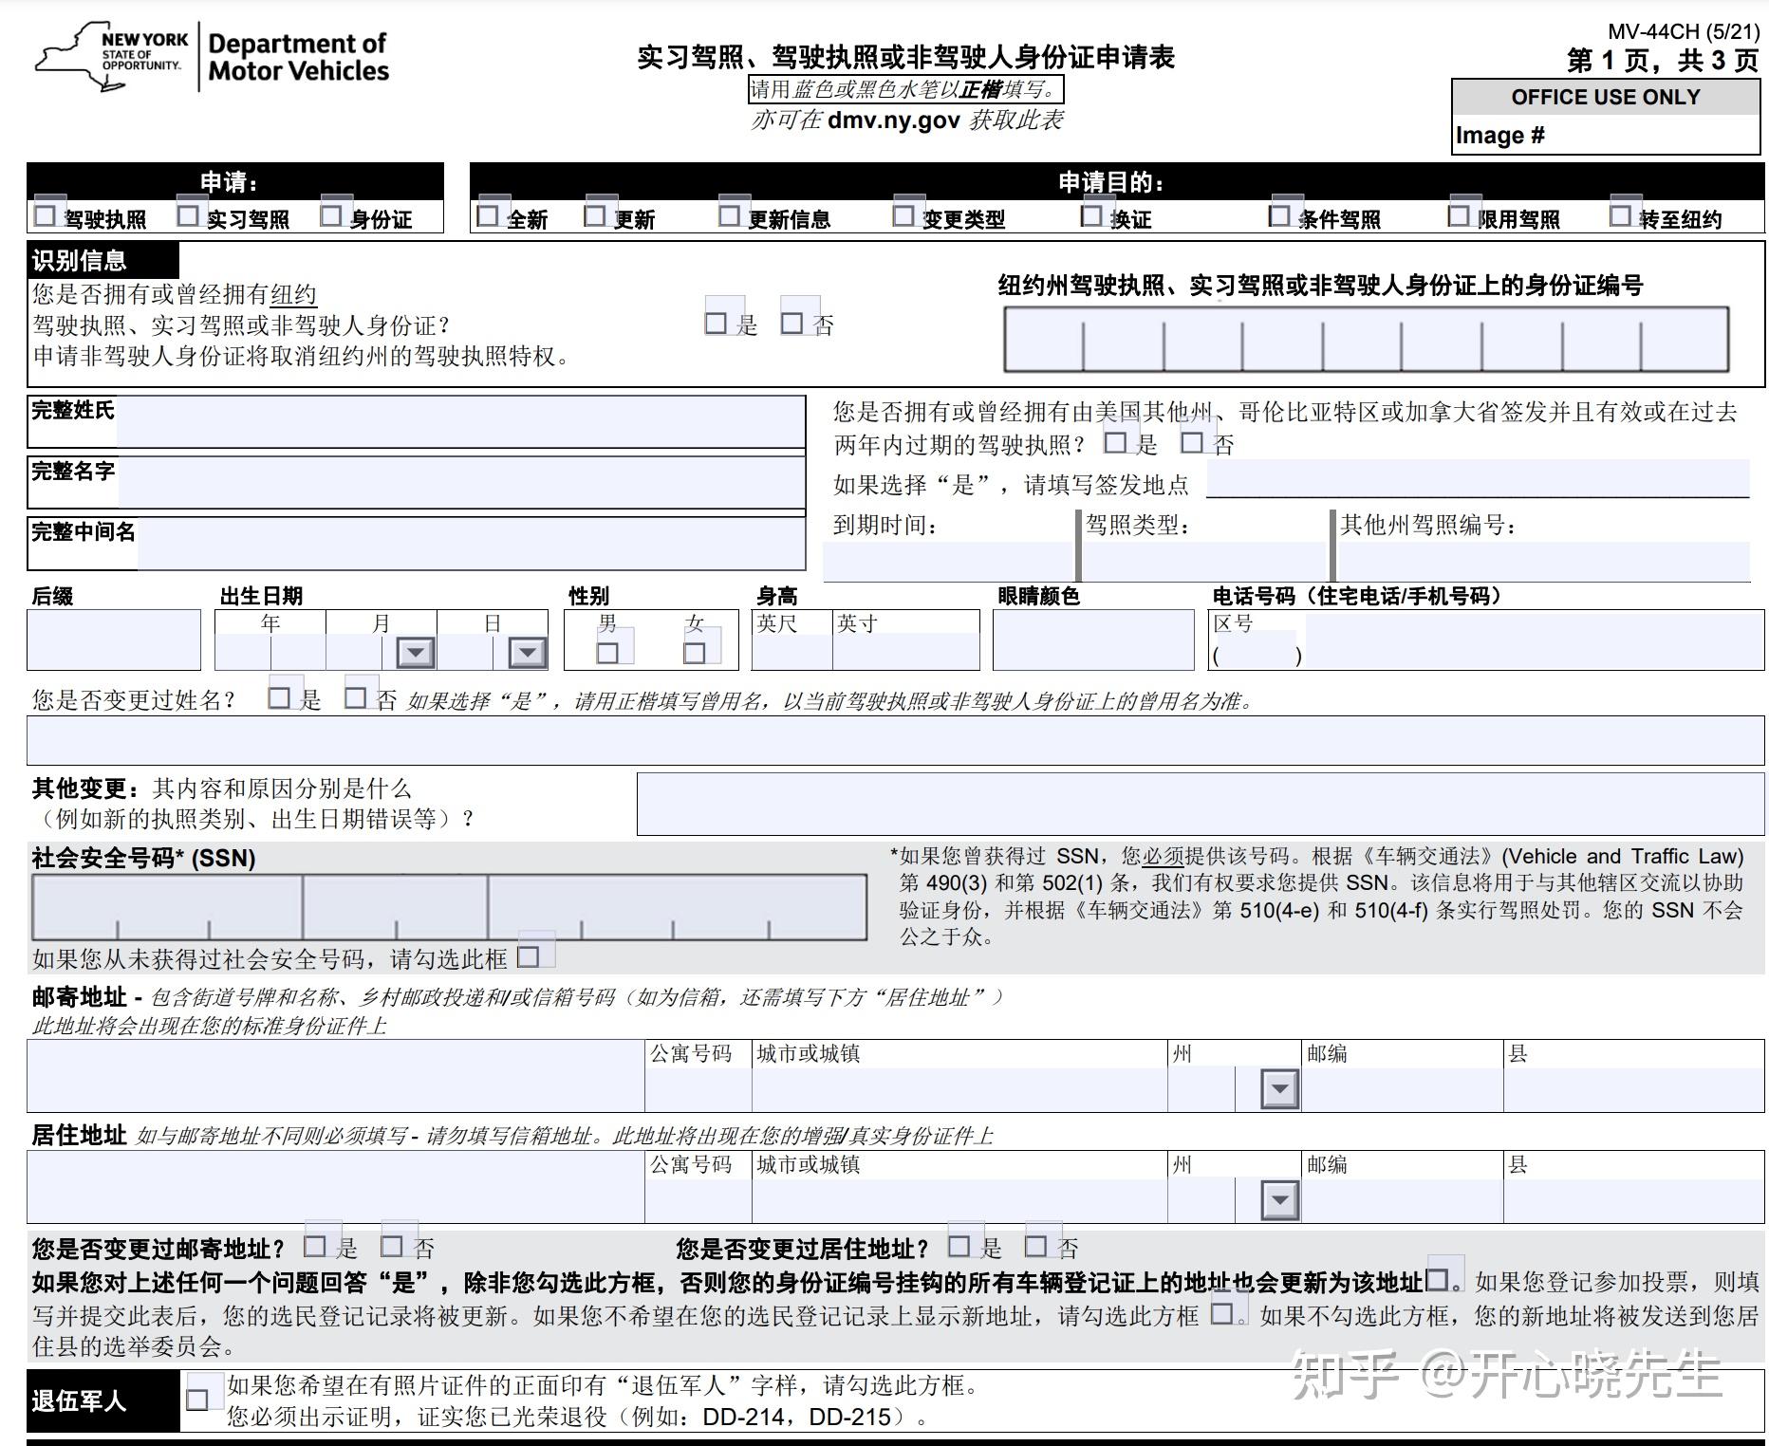Click the SSN number entry box
The height and width of the screenshot is (1446, 1769).
pos(449,907)
